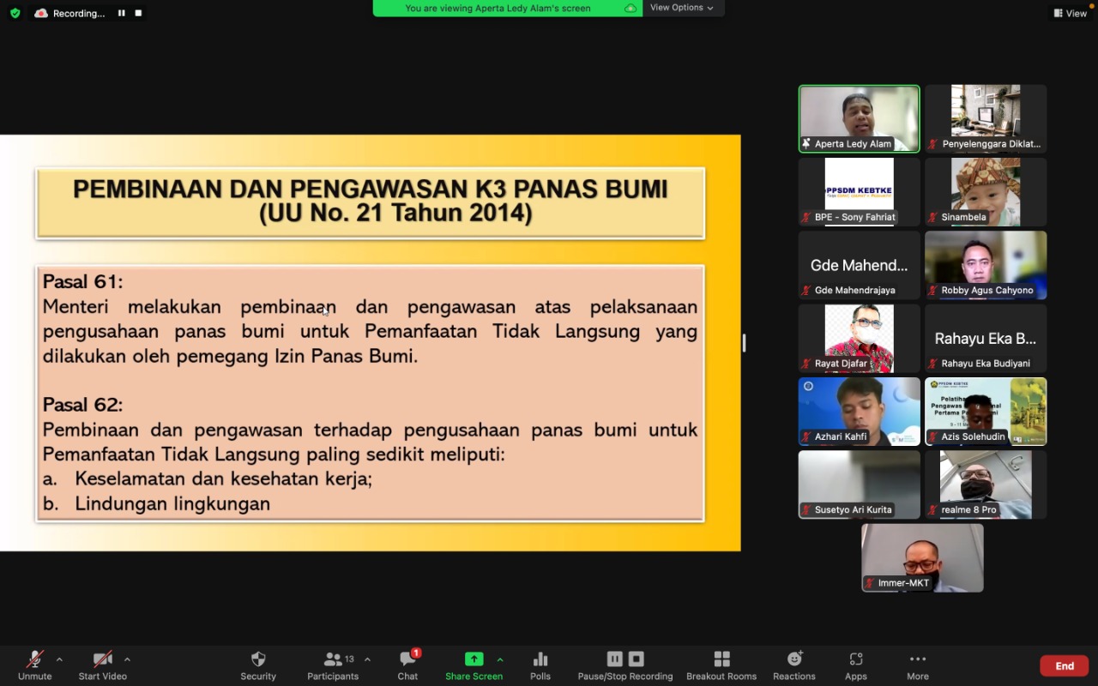Select Sinambela video thumbnail
The width and height of the screenshot is (1098, 686).
click(x=986, y=192)
